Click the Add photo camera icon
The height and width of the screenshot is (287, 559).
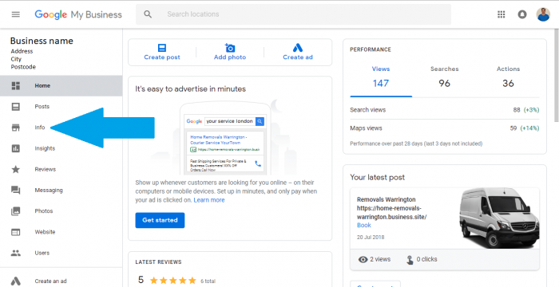pyautogui.click(x=230, y=48)
